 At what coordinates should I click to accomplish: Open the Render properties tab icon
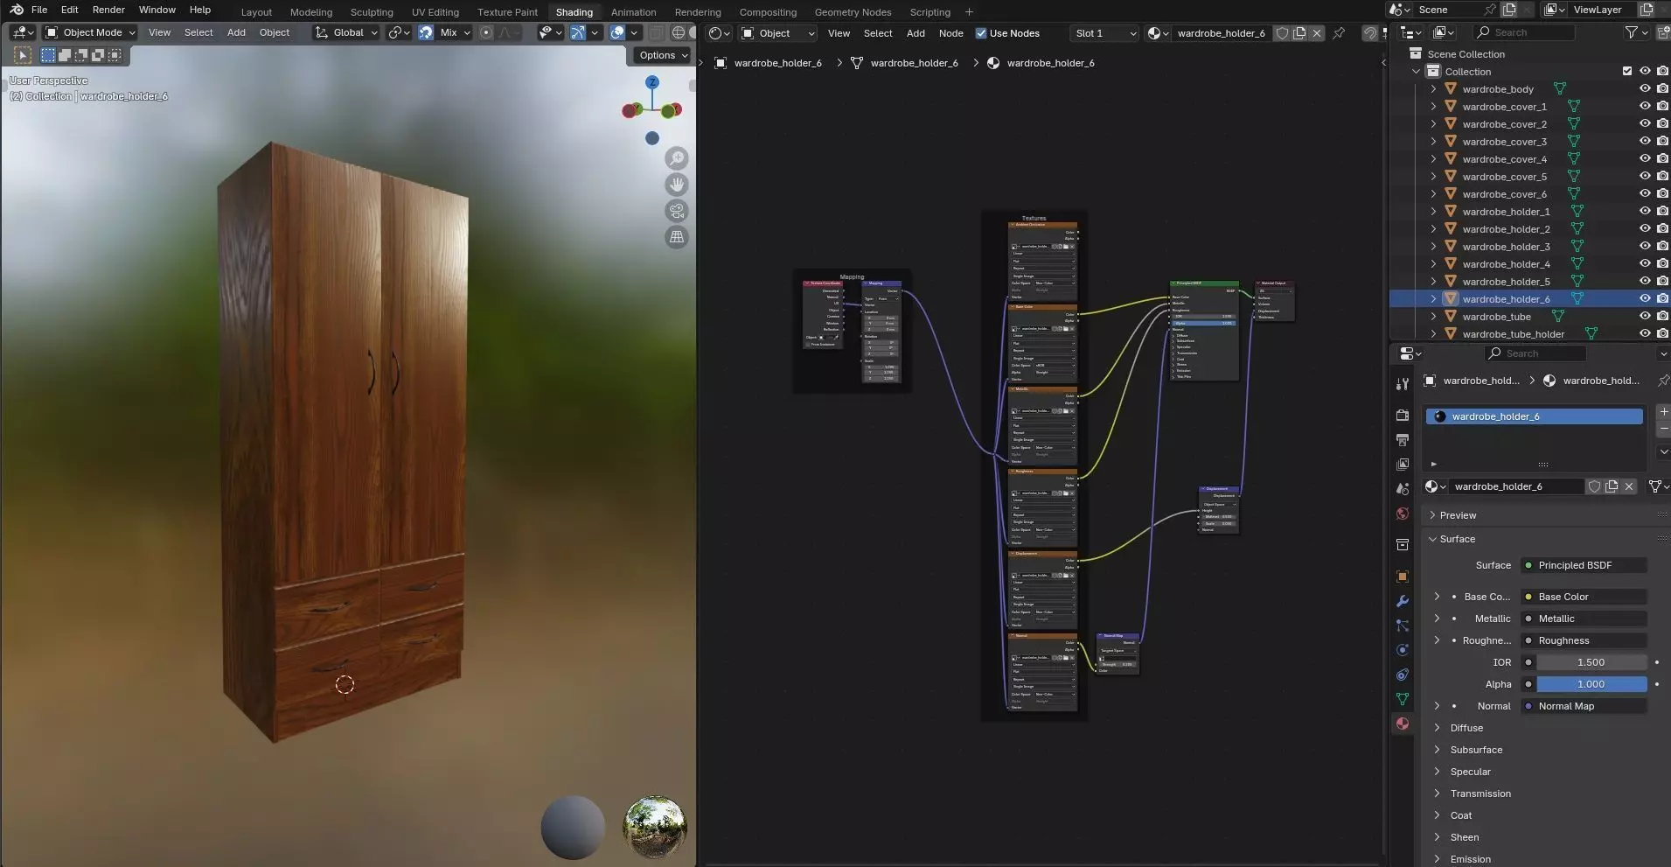point(1403,416)
